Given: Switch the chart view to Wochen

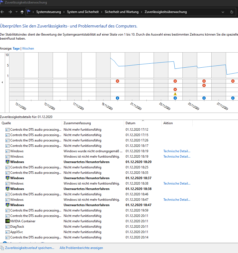Looking at the screenshot, I should [x=28, y=48].
